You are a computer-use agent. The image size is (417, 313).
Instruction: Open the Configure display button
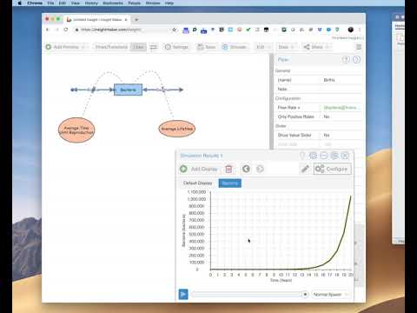332,169
